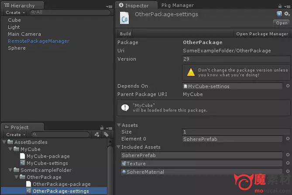
Task: Open the Project Create dropdown
Action: pos(16,134)
